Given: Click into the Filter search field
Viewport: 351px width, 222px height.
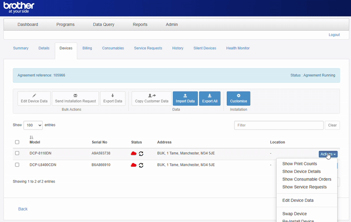Looking at the screenshot, I should (279, 125).
